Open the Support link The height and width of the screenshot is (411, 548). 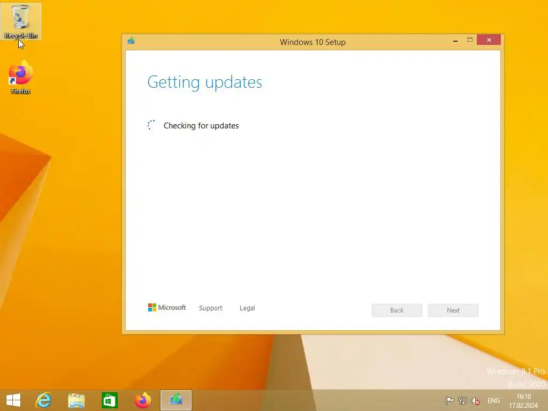point(211,308)
